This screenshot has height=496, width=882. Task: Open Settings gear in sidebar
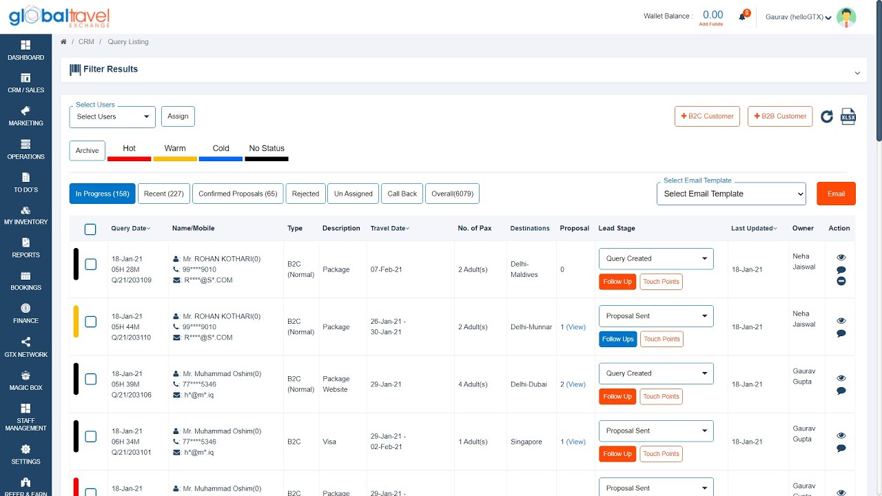(x=25, y=449)
